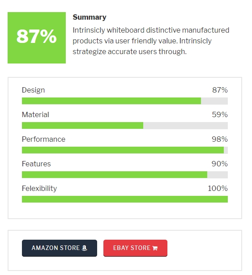Click the 98% Performance score value
The height and width of the screenshot is (275, 252).
(x=220, y=139)
